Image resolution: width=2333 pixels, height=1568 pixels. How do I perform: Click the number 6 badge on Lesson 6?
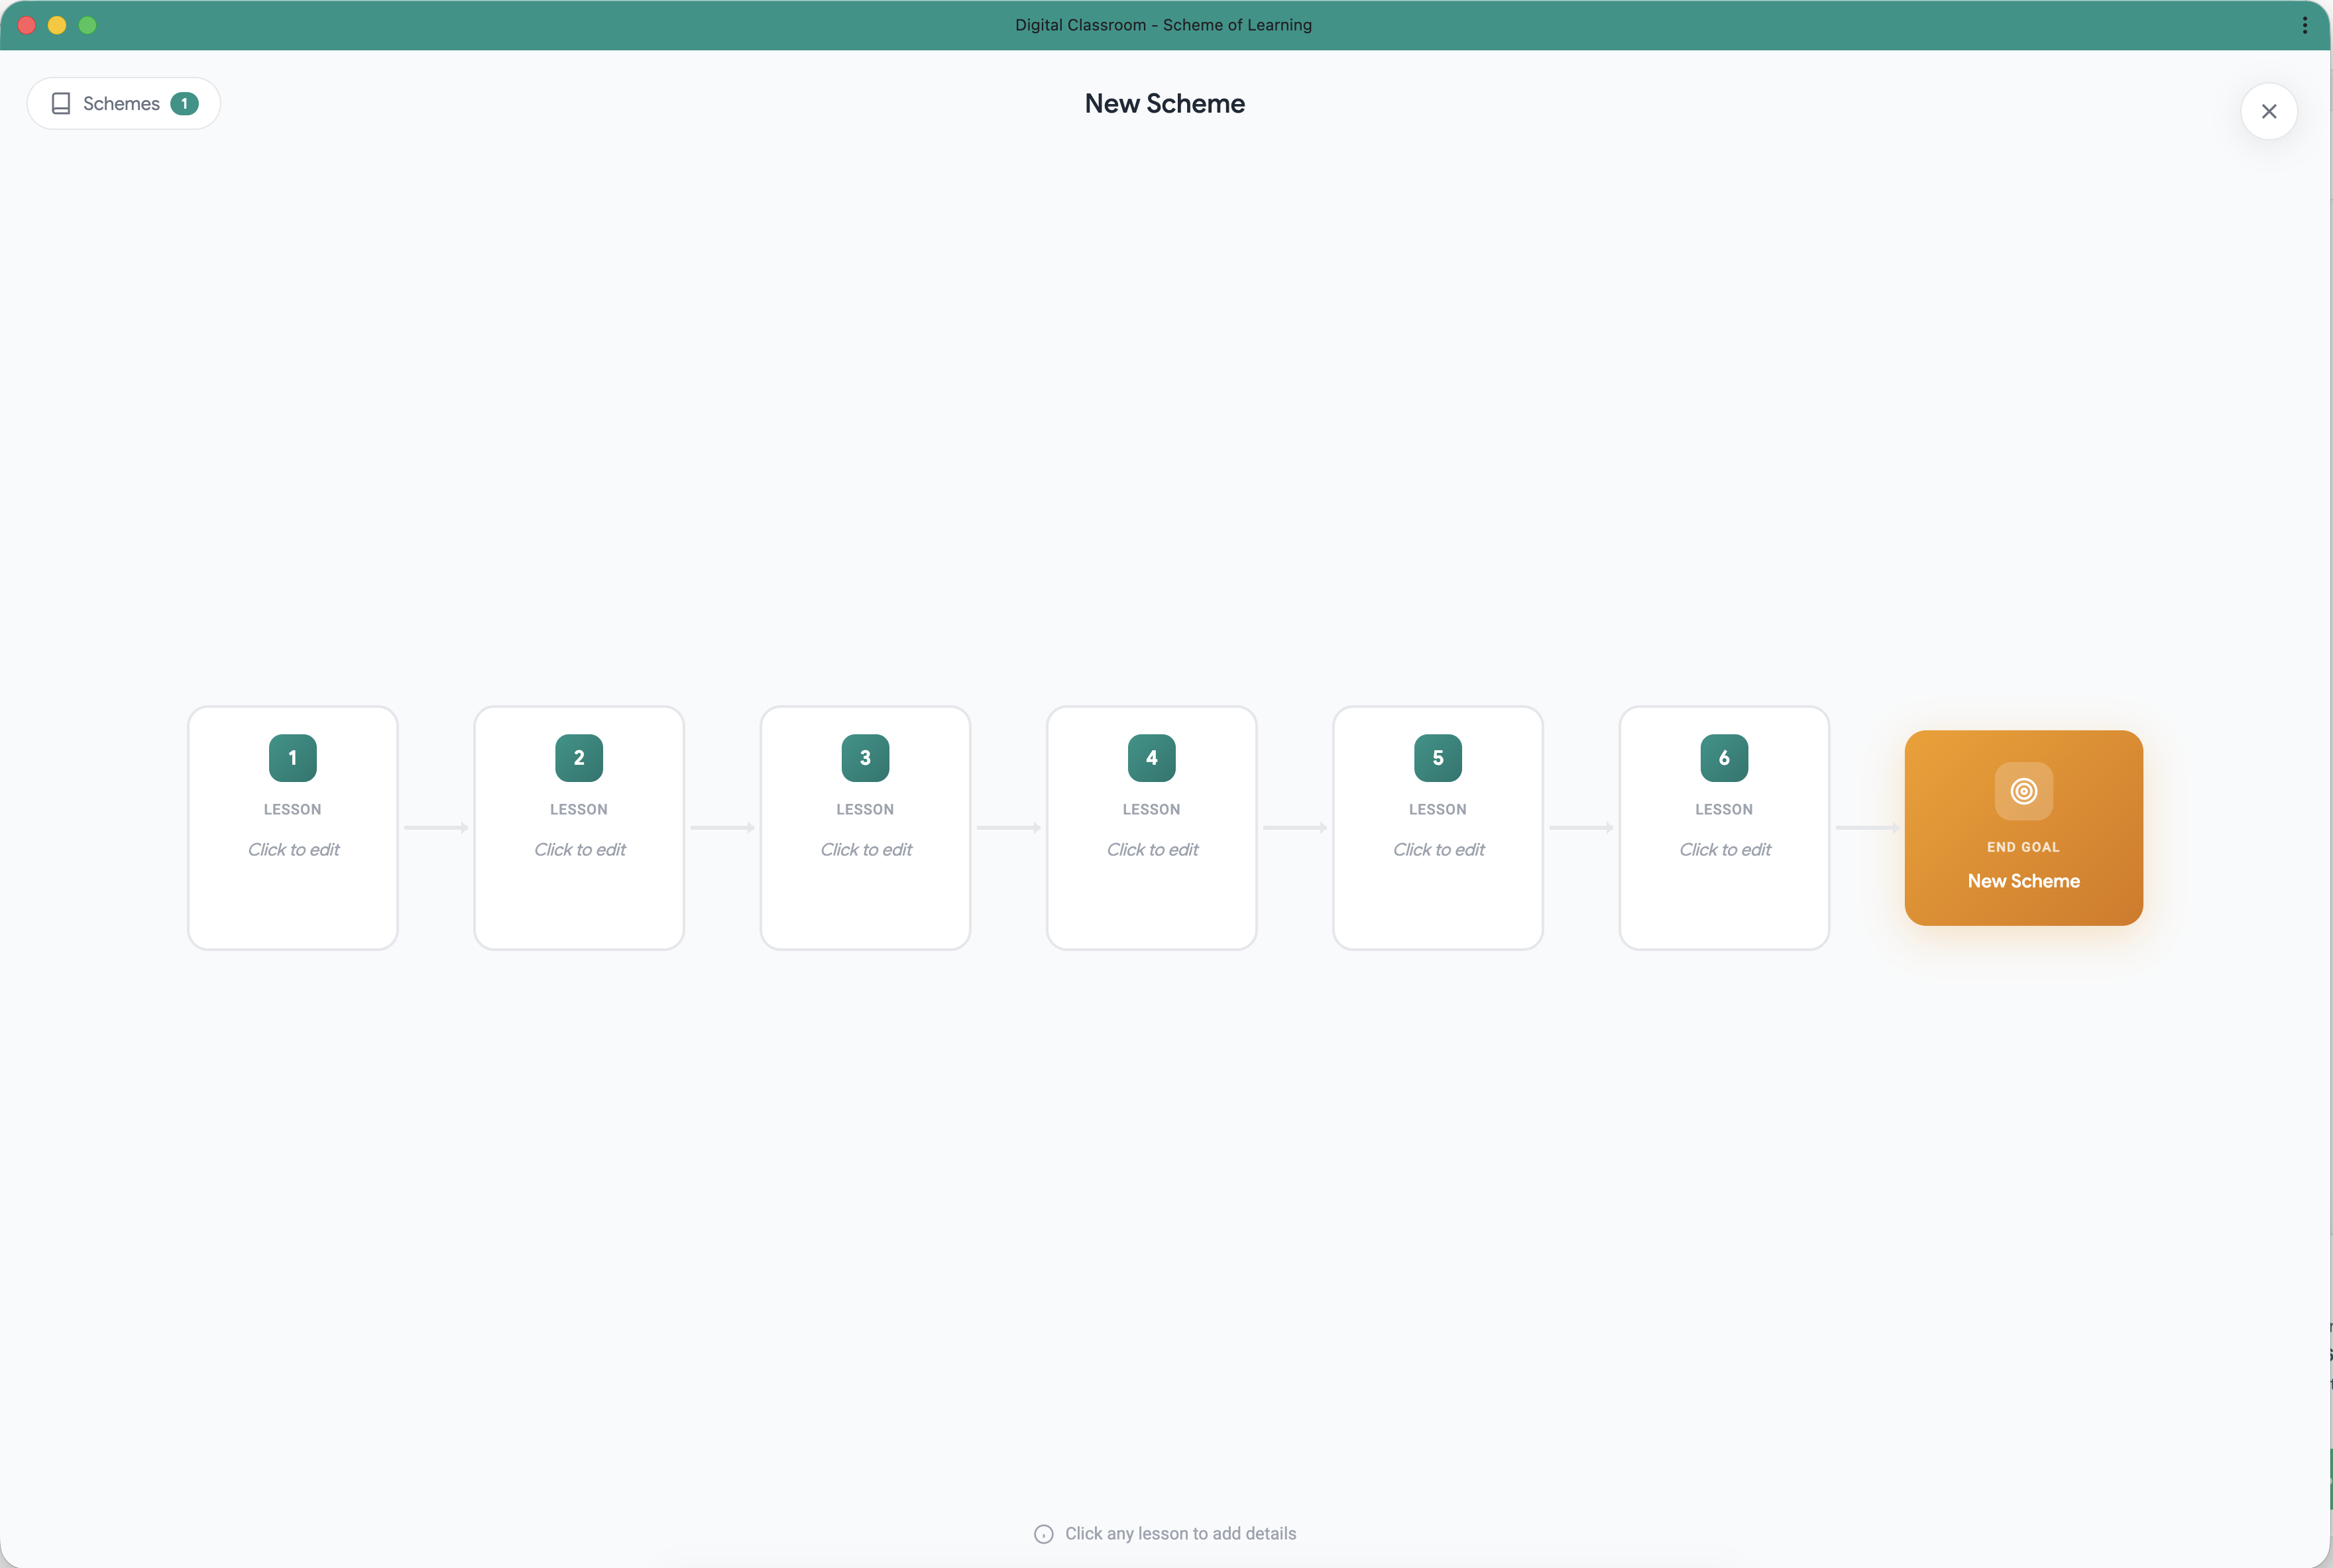pos(1723,758)
